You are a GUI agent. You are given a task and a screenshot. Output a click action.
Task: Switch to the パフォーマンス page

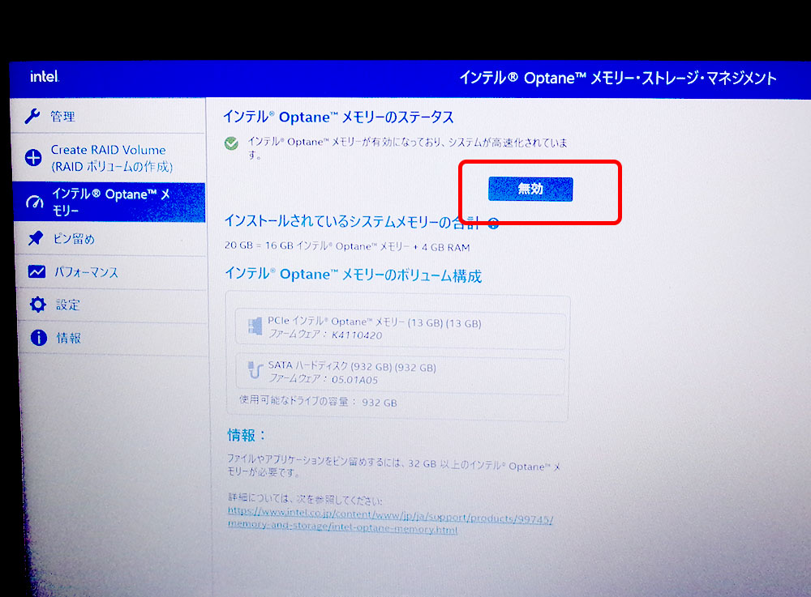pyautogui.click(x=86, y=272)
